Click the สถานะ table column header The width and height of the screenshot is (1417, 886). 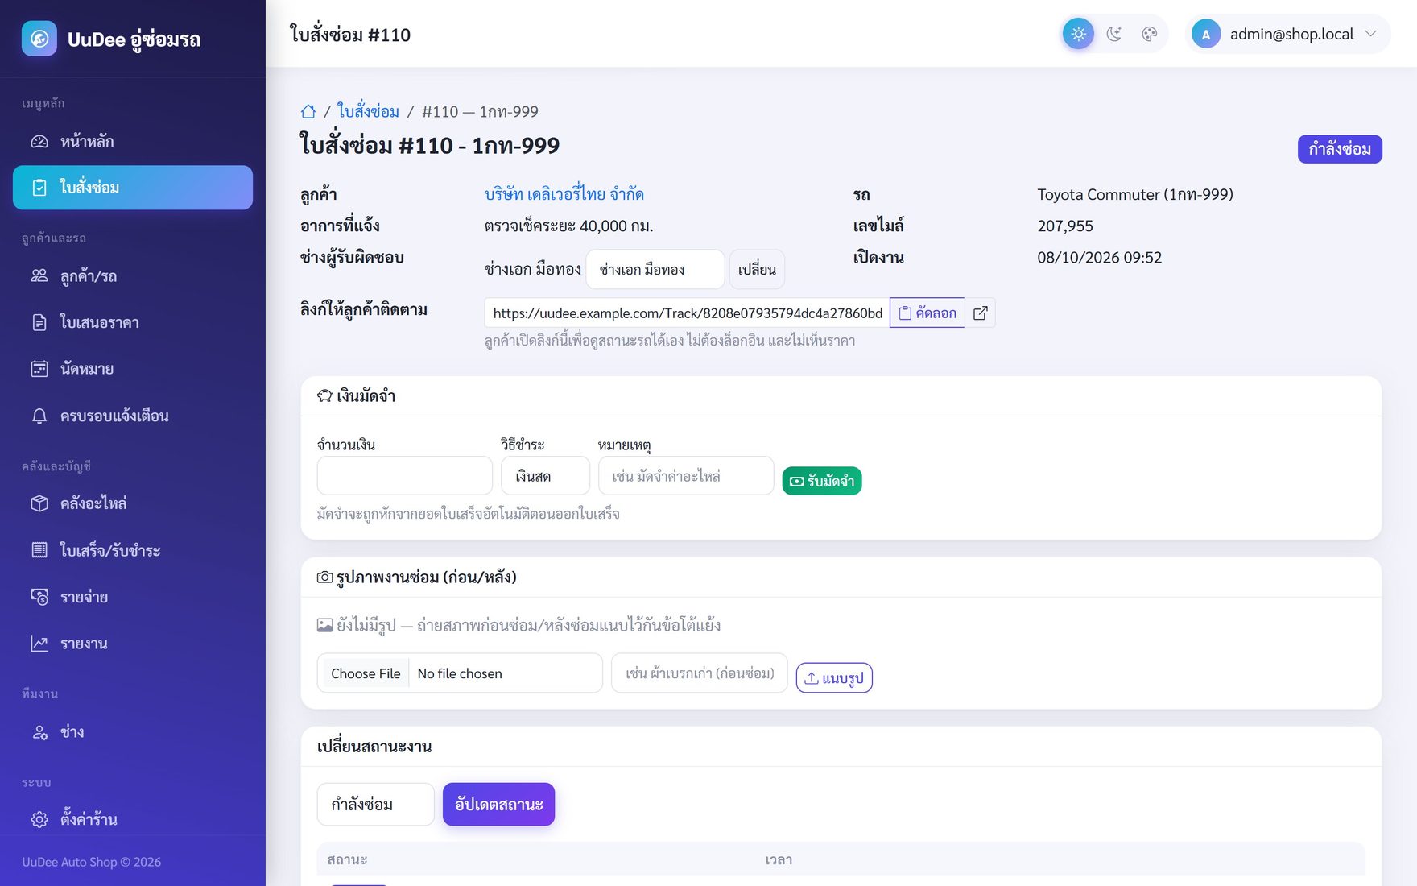click(x=347, y=860)
